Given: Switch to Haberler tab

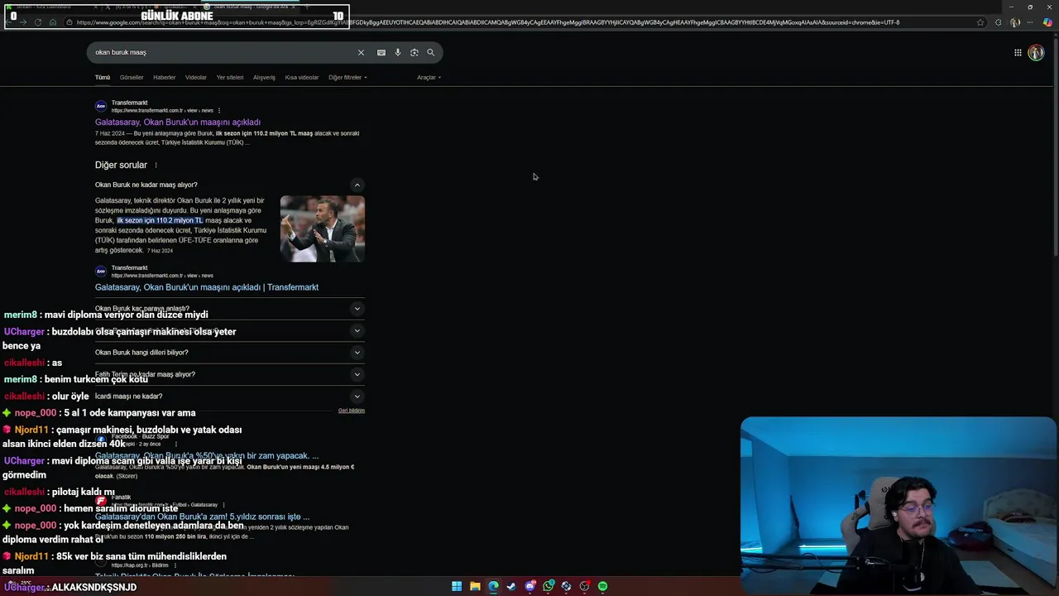Looking at the screenshot, I should (164, 77).
